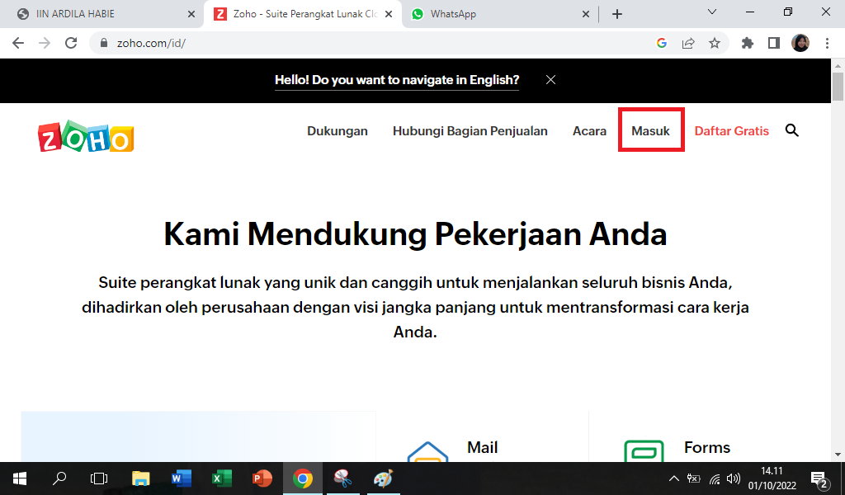The height and width of the screenshot is (495, 845).
Task: Open Hubungi Bagian Penjualan link
Action: [470, 131]
